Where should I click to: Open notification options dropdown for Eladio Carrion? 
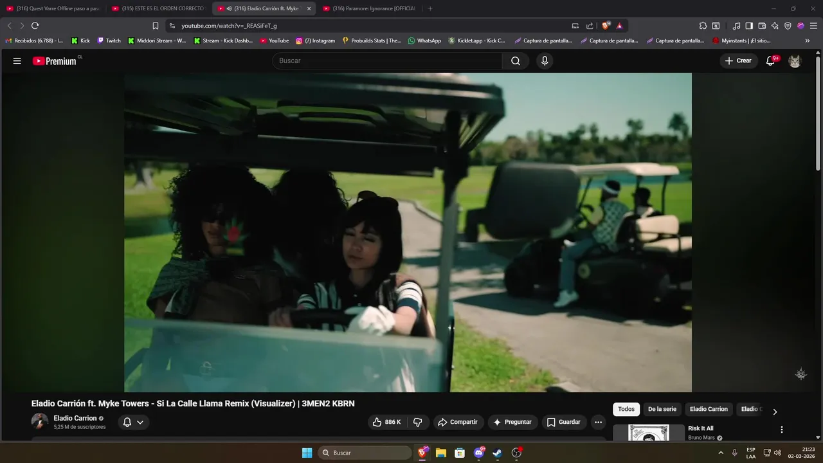pyautogui.click(x=133, y=422)
